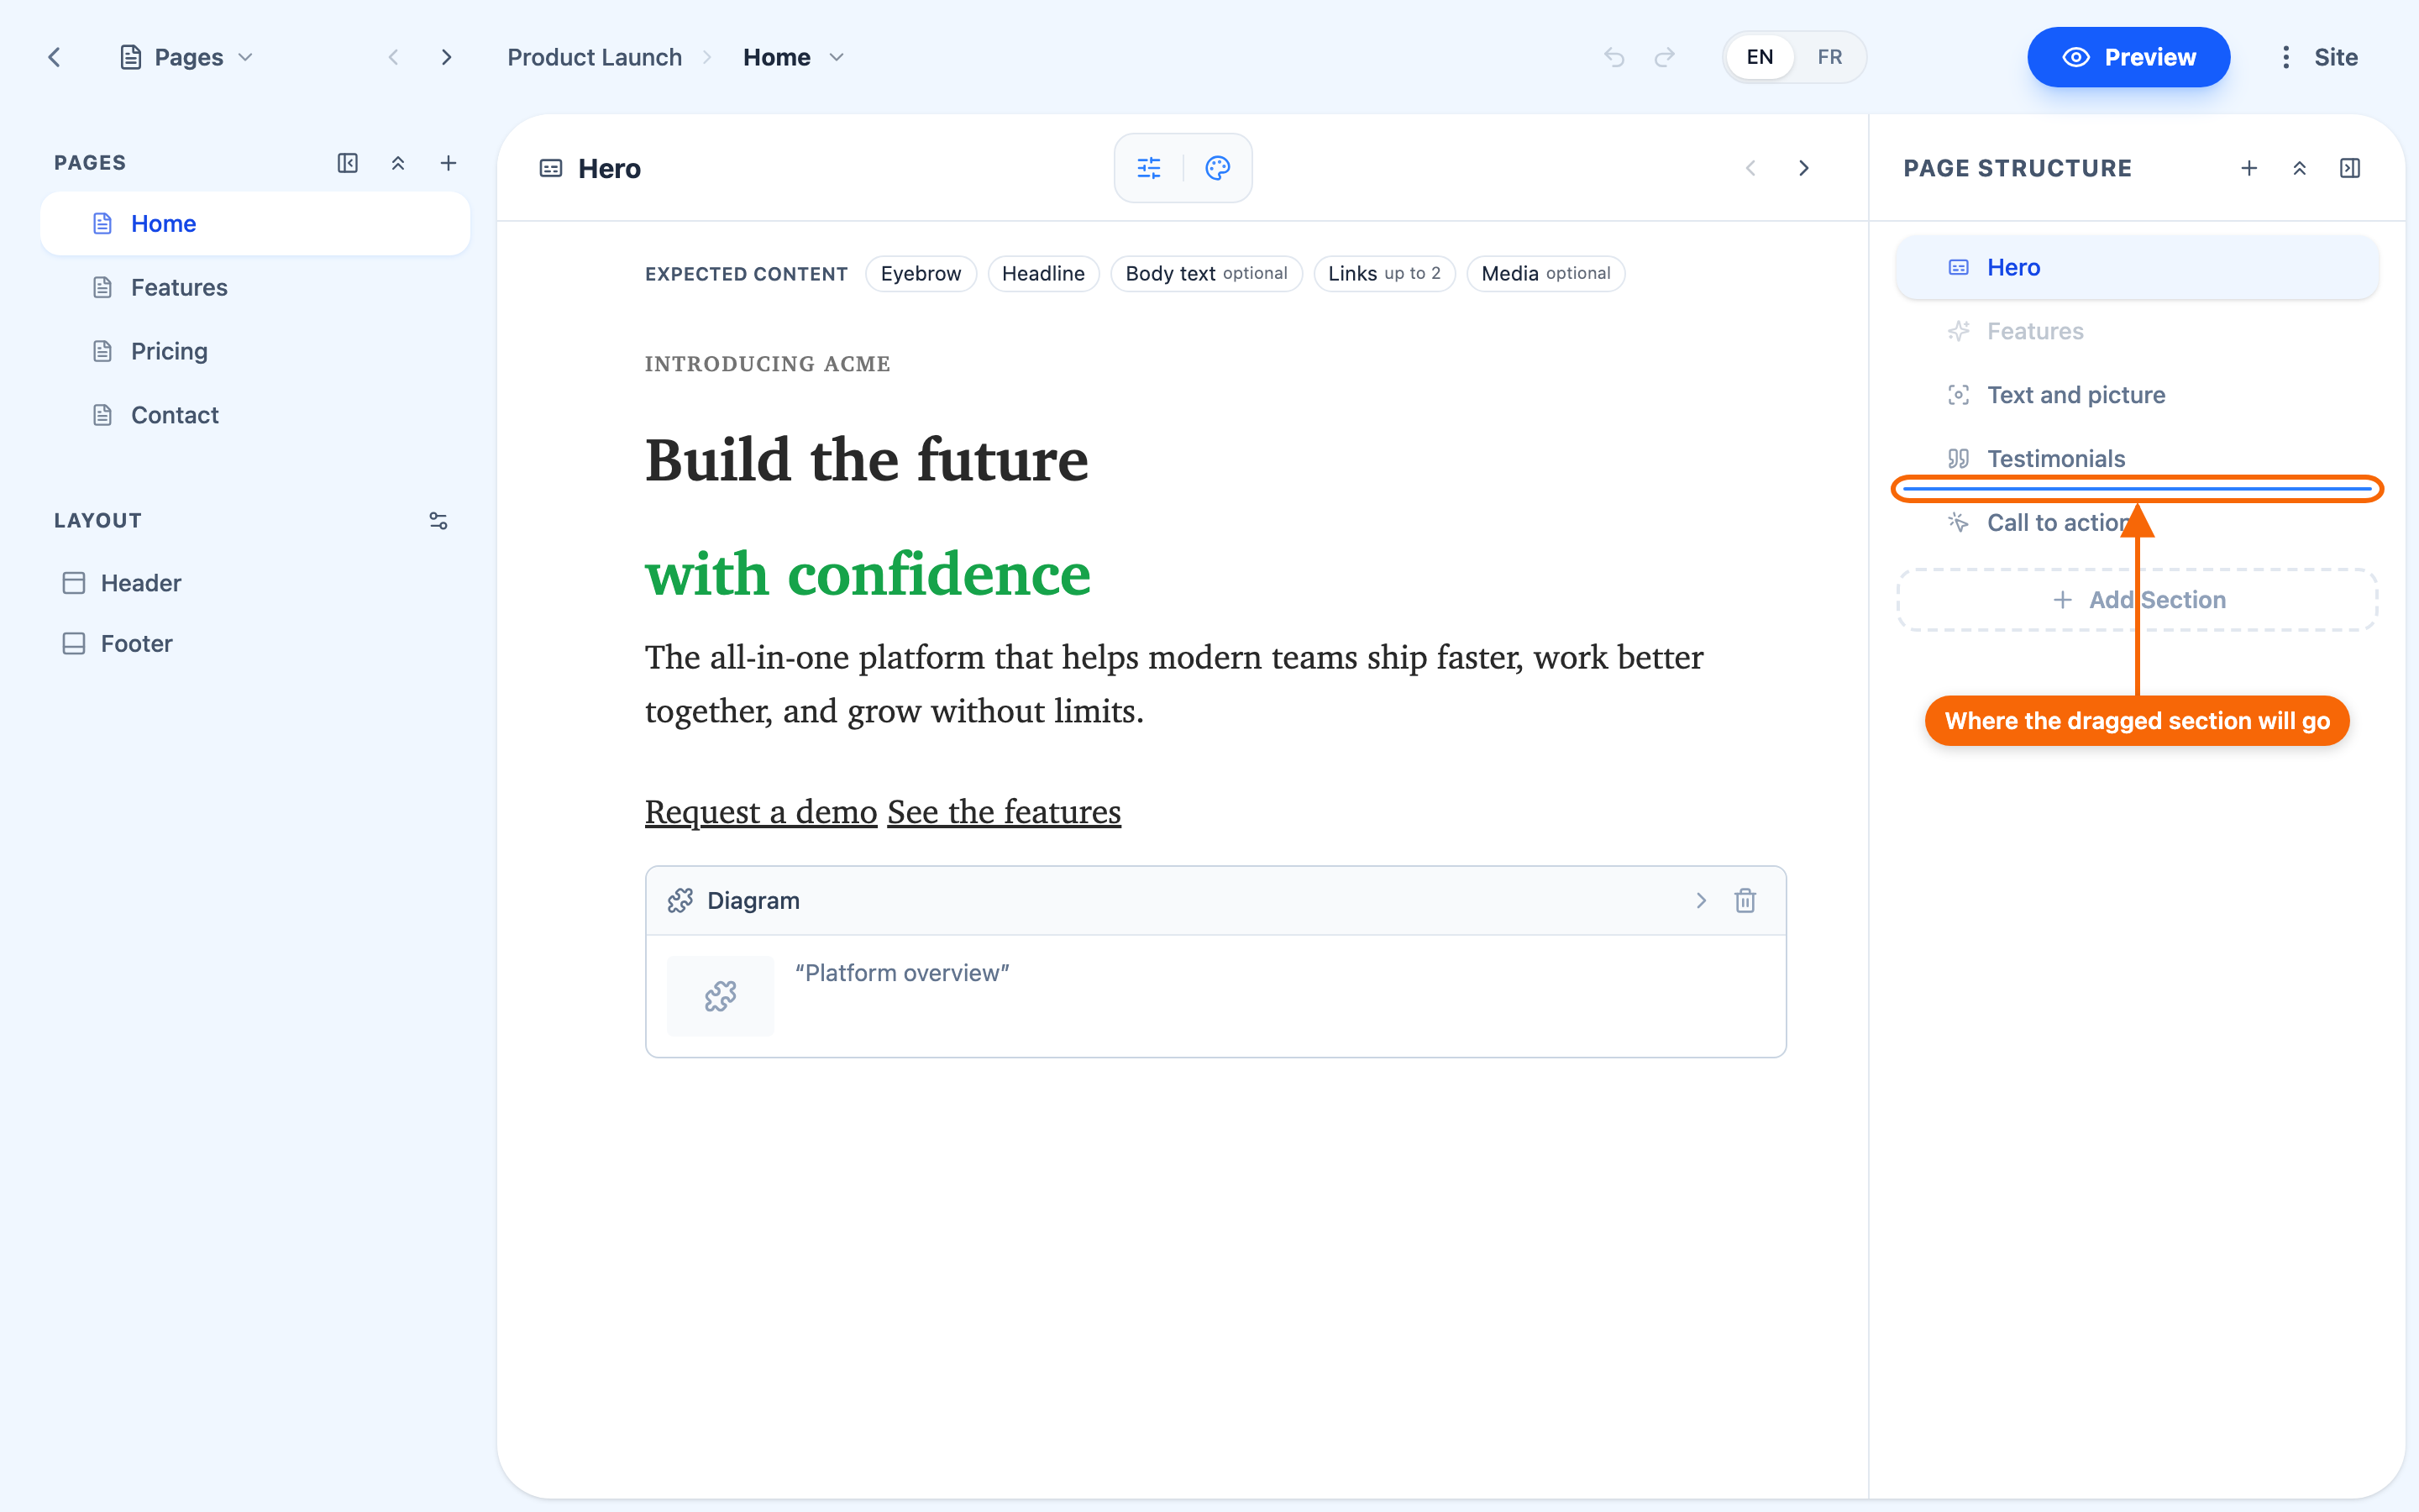Delete the Diagram block
Screen dimensions: 2419x1512
1745,901
